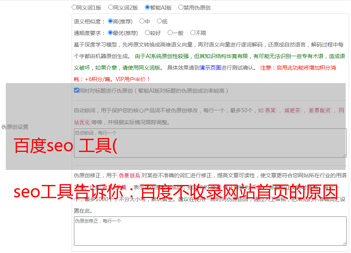The width and height of the screenshot is (351, 253).
Task: Click into the 伪原创修正 textarea
Action: click(210, 231)
